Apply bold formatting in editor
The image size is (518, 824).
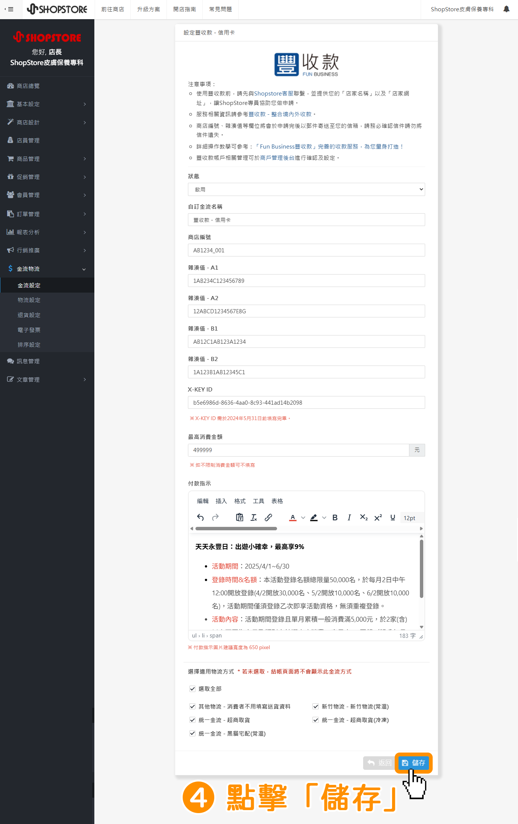click(x=335, y=517)
